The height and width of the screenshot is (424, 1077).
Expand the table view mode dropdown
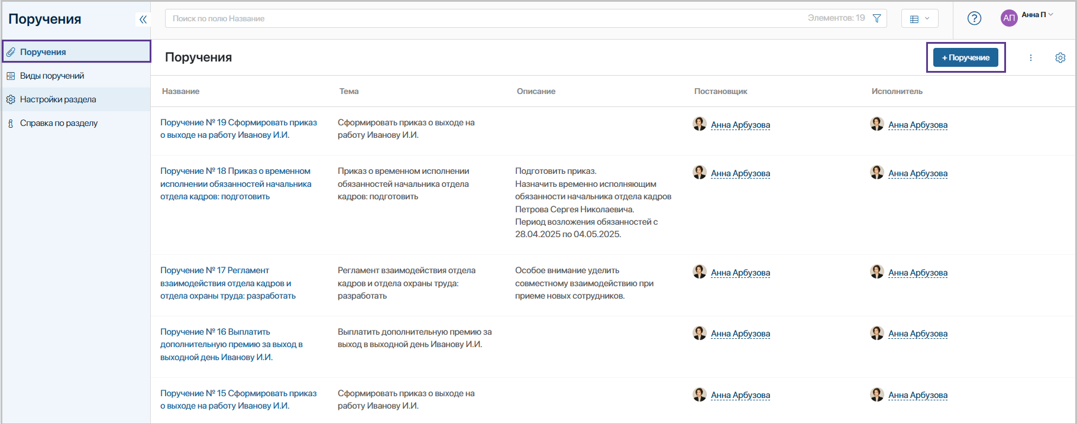[x=920, y=19]
